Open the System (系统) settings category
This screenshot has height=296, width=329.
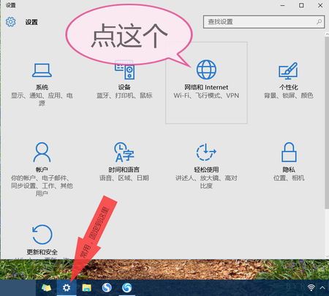pyautogui.click(x=42, y=83)
